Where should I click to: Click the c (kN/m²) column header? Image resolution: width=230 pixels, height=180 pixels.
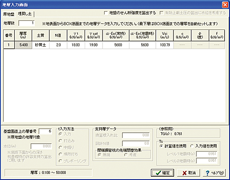(x=182, y=35)
